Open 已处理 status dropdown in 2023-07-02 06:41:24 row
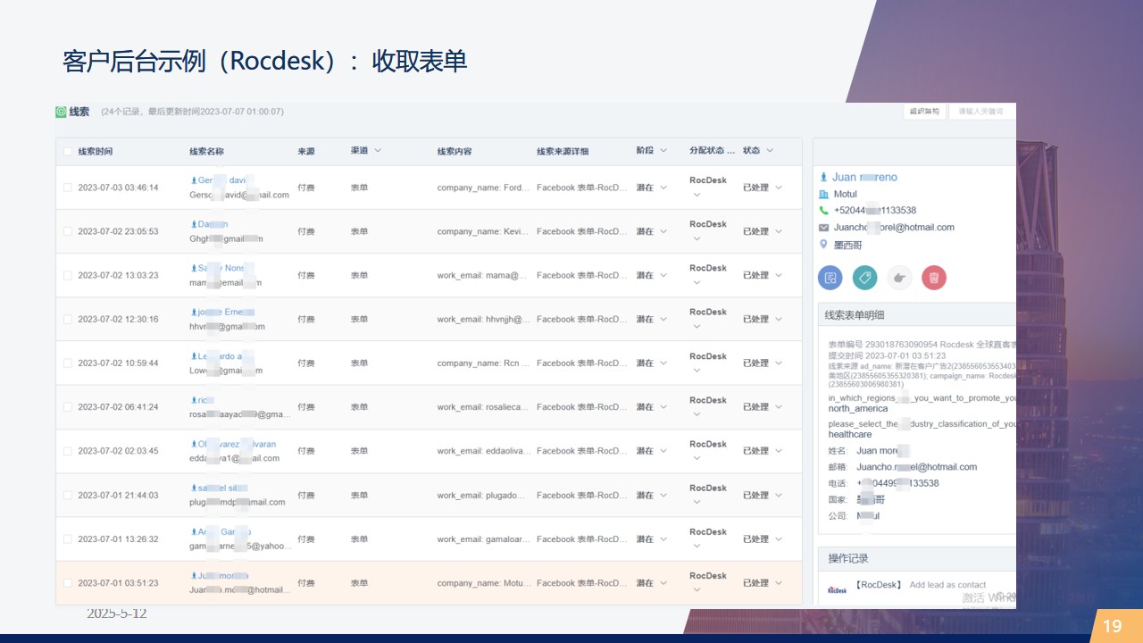1143x643 pixels. point(778,407)
